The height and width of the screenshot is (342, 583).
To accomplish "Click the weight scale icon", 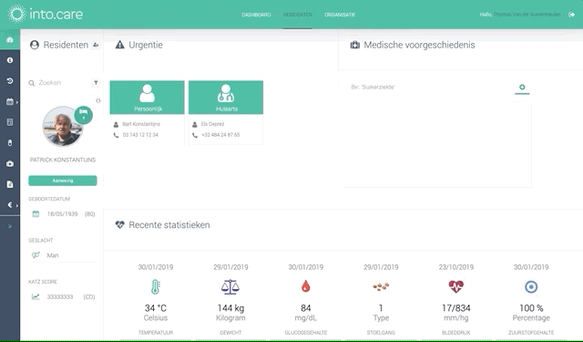I will pyautogui.click(x=230, y=287).
